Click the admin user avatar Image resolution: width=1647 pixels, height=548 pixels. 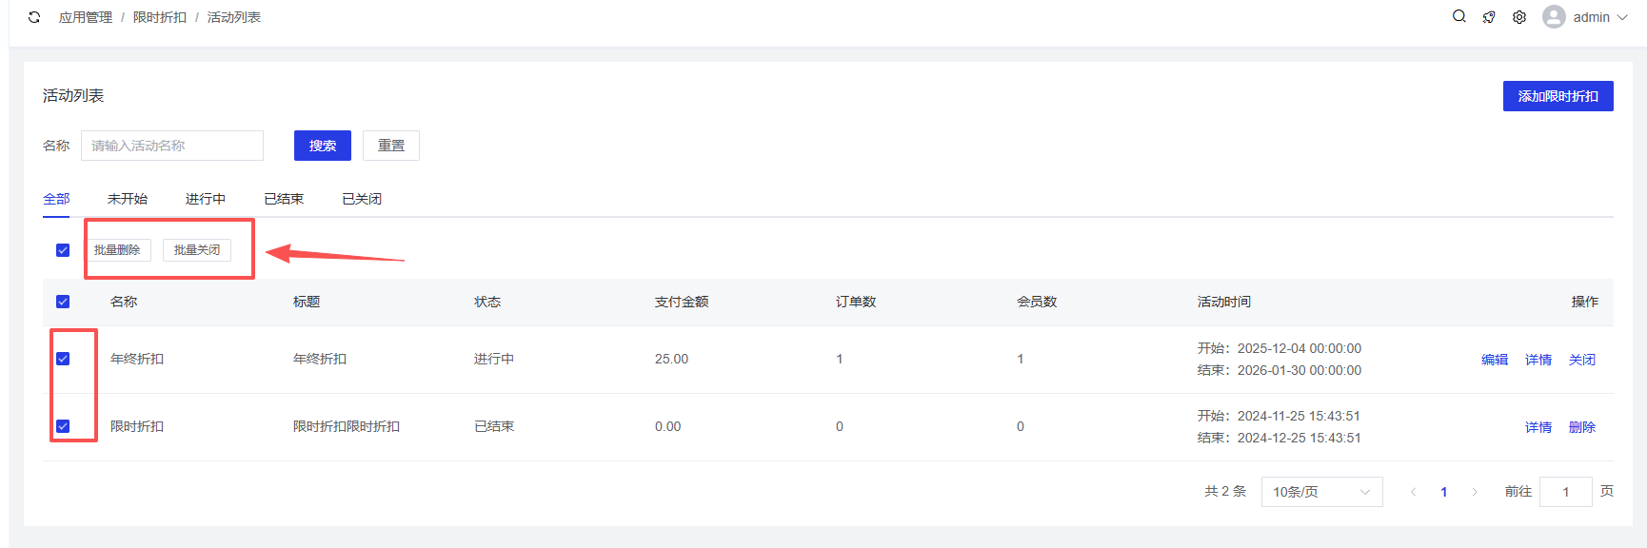click(1554, 17)
